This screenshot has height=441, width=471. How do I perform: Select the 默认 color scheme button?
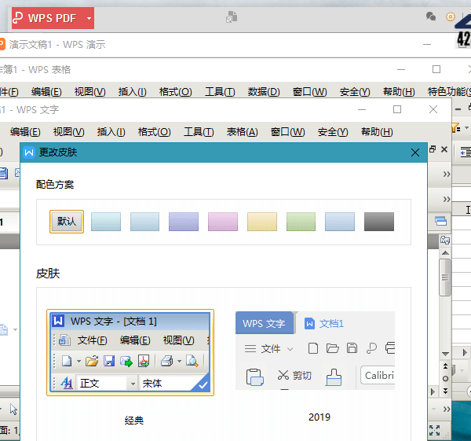[x=67, y=222]
